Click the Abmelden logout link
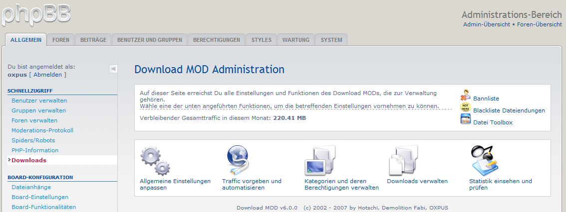 47,75
